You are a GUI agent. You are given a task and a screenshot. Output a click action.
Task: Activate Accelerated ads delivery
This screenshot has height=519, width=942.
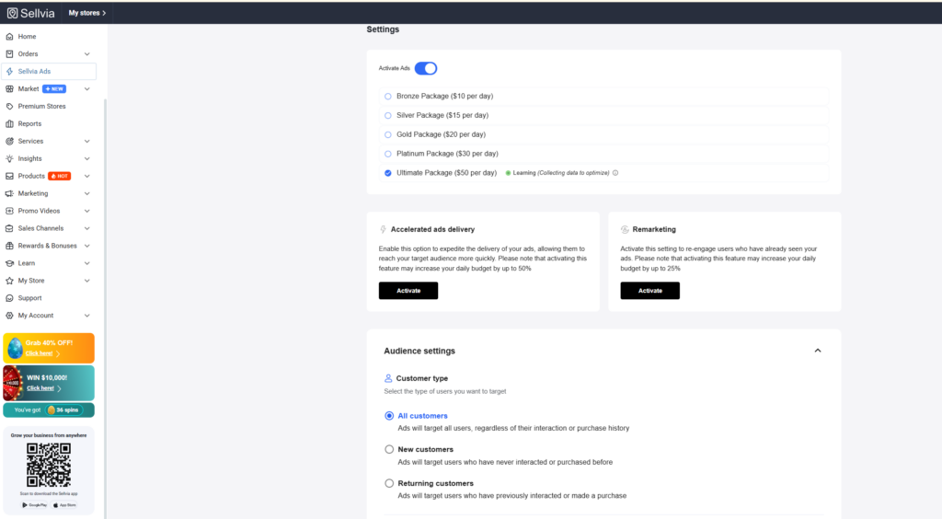coord(408,291)
